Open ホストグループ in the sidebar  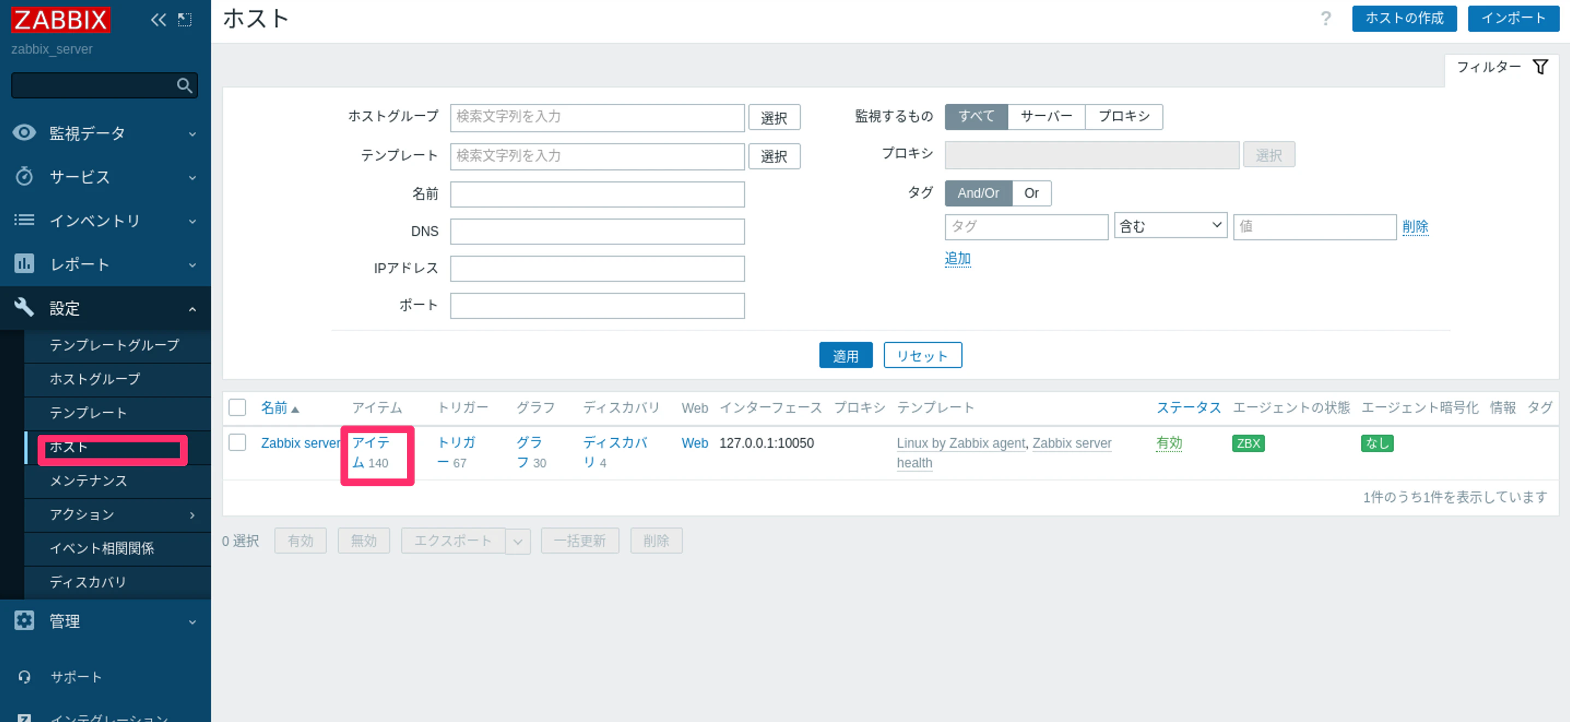95,379
